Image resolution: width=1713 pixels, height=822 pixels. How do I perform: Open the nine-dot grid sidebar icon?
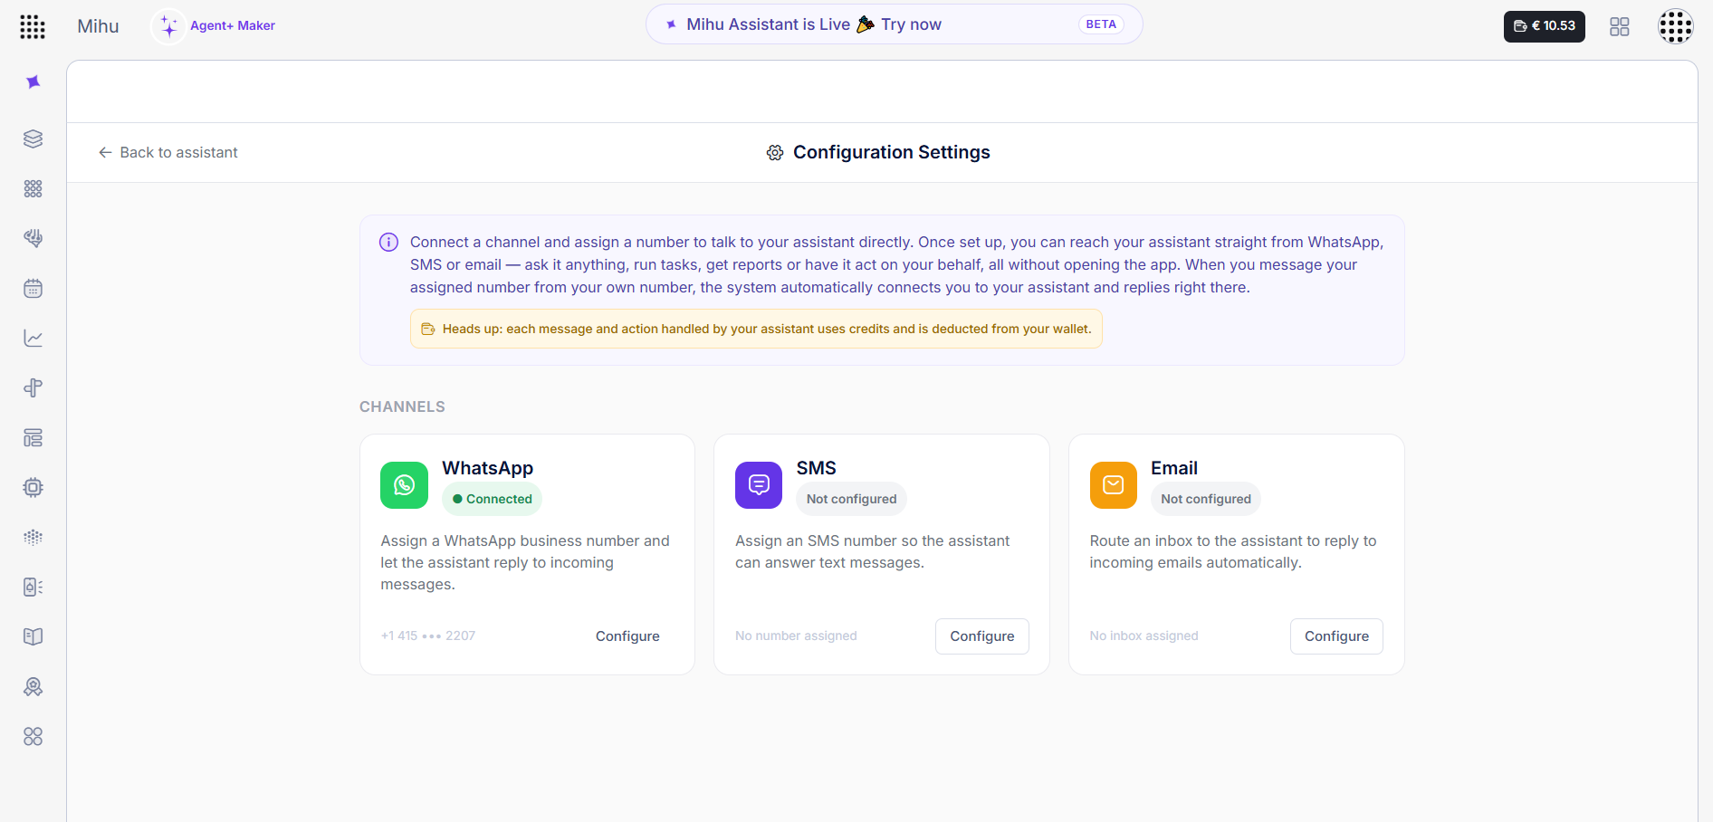point(33,188)
